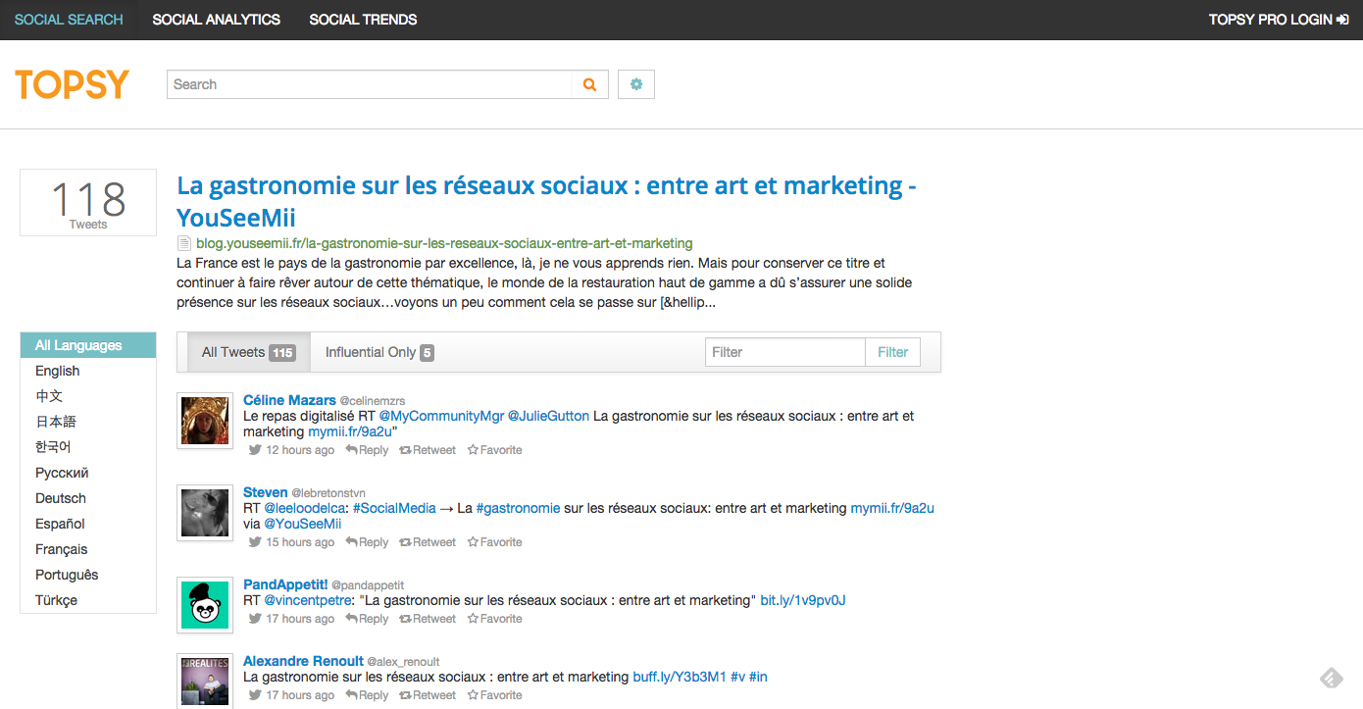The image size is (1363, 709).
Task: Open @vincentpetre mention
Action: (307, 600)
